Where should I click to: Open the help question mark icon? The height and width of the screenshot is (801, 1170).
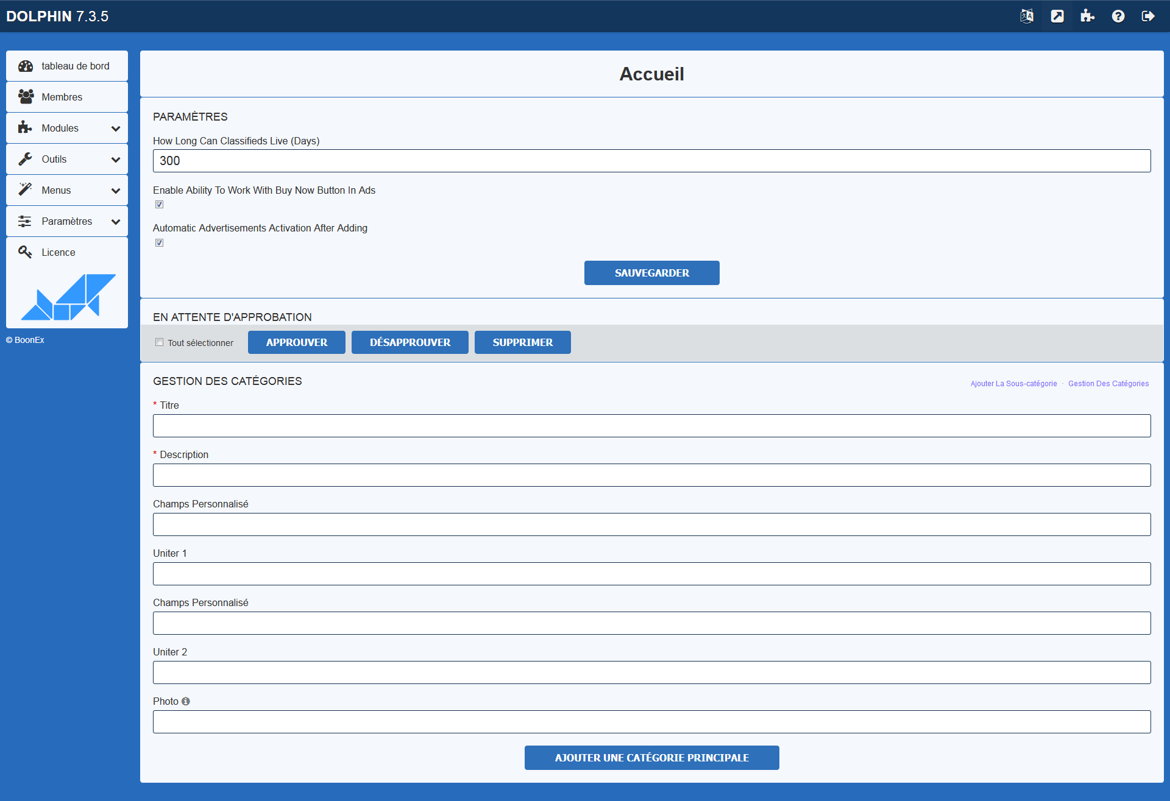[1118, 16]
